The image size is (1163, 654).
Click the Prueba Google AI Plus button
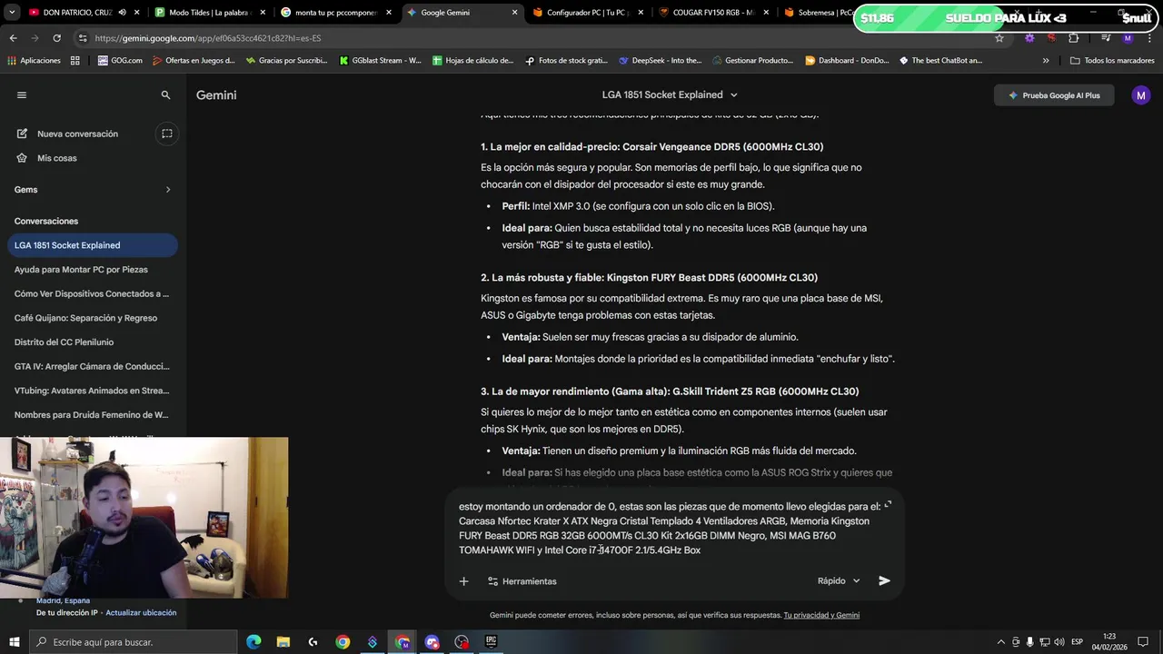1054,94
